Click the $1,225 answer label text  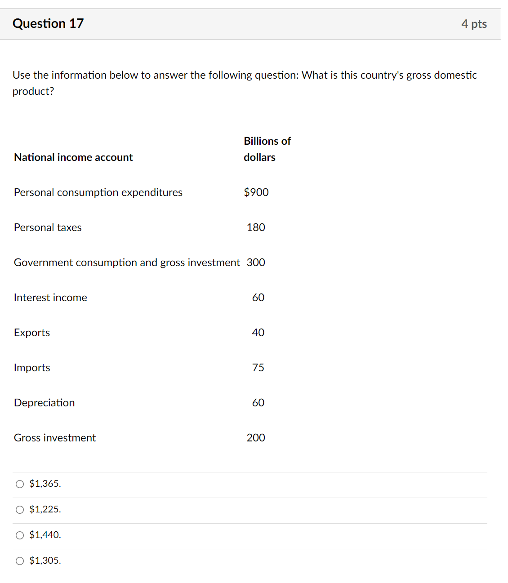coord(45,509)
